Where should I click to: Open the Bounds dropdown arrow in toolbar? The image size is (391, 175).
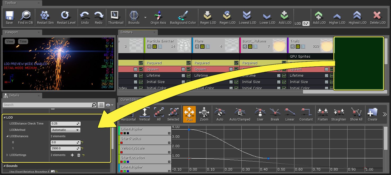click(145, 17)
